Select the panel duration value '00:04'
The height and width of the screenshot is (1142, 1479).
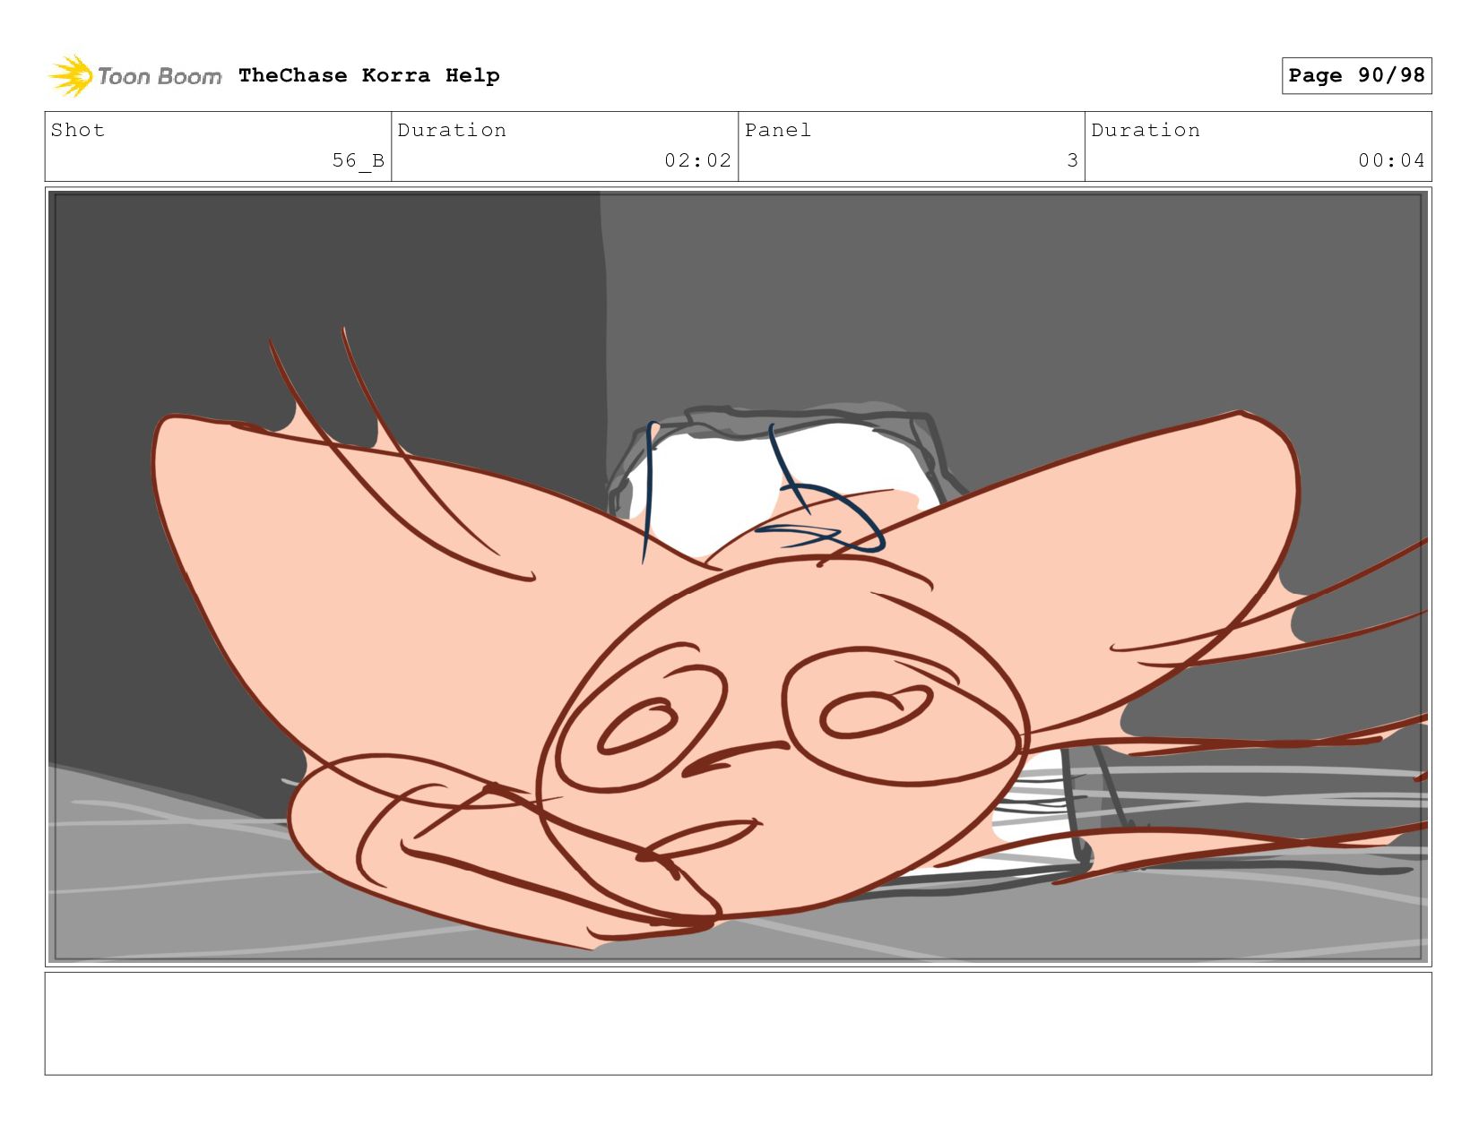(1391, 160)
